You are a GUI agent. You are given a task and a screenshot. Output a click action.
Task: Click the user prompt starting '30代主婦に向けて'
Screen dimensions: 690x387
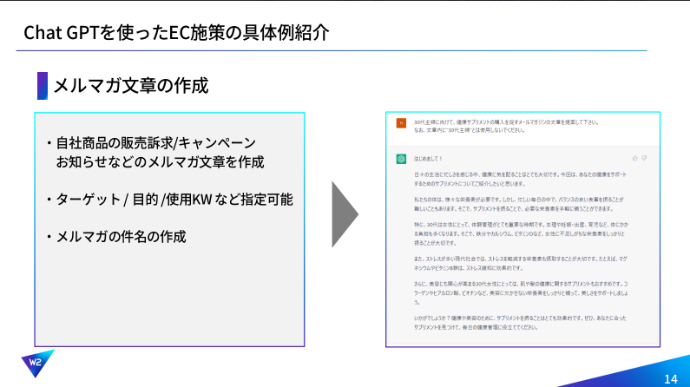[506, 122]
